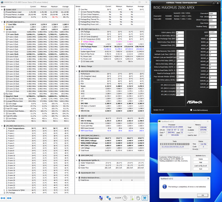Click the expand columns left-right arrows icon
222x202 pixels.
click(x=3, y=198)
